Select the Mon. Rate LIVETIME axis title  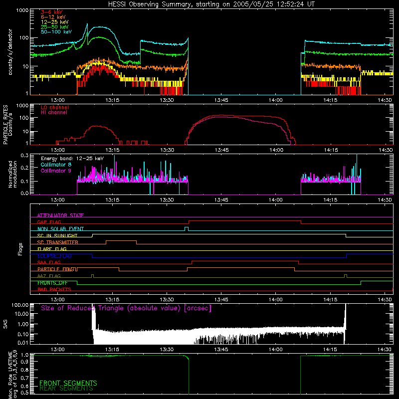pos(13,375)
